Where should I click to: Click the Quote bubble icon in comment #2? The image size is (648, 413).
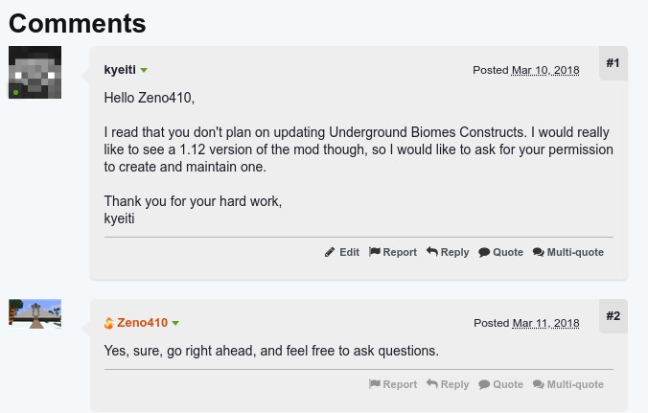[484, 384]
